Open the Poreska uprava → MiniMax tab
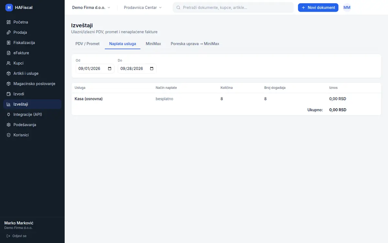The width and height of the screenshot is (388, 243). 195,44
